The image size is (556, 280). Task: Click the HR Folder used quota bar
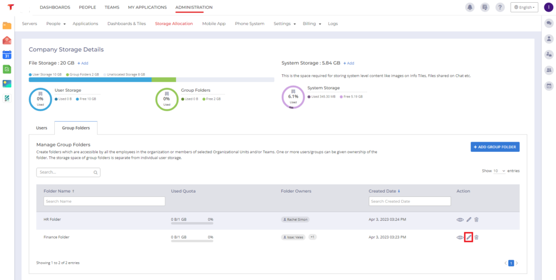click(x=192, y=223)
